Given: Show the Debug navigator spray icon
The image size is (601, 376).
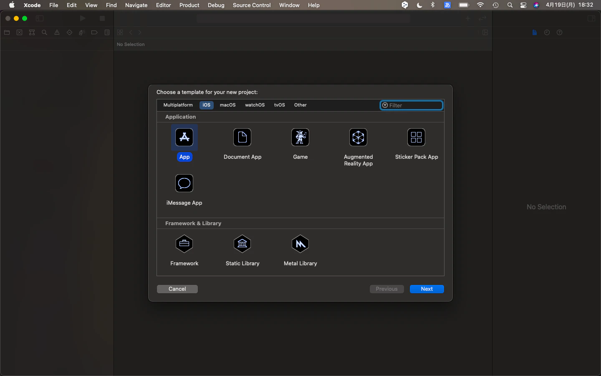Looking at the screenshot, I should pyautogui.click(x=82, y=33).
